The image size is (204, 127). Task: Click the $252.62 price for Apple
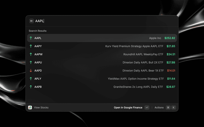tap(170, 38)
